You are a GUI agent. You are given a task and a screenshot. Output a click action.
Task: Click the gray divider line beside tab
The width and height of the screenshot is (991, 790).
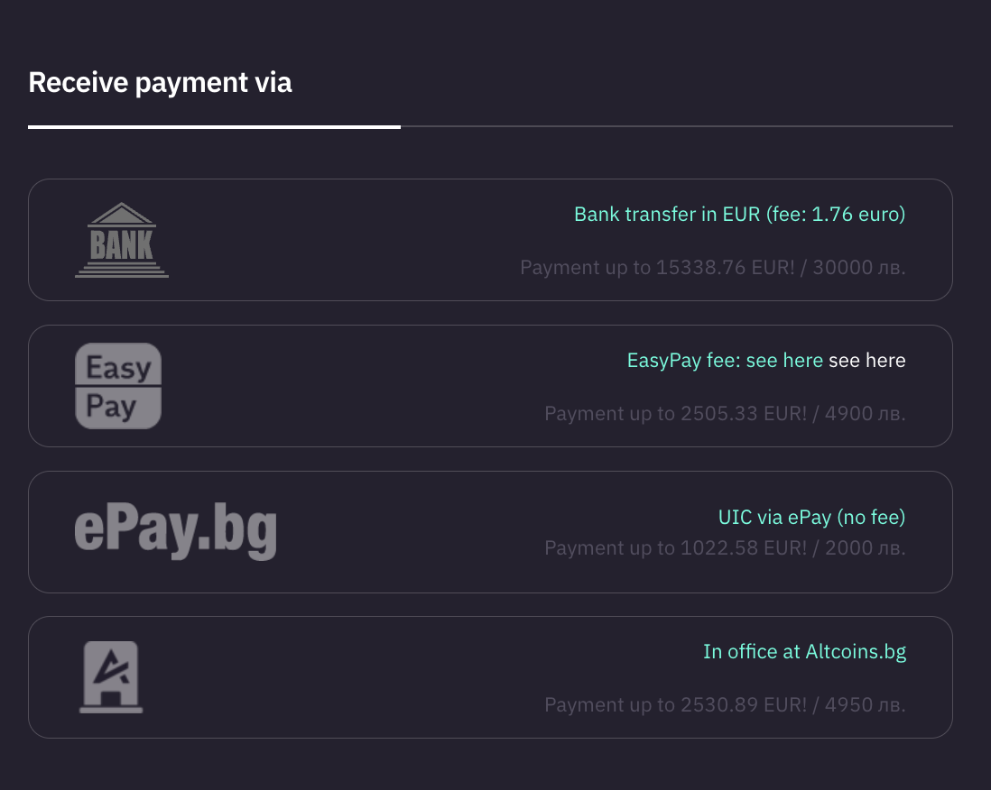coord(677,127)
